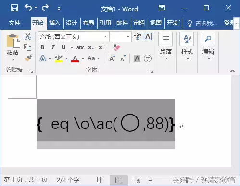The width and height of the screenshot is (240, 186).
Task: Collapse the ribbon with chevron
Action: (x=233, y=71)
